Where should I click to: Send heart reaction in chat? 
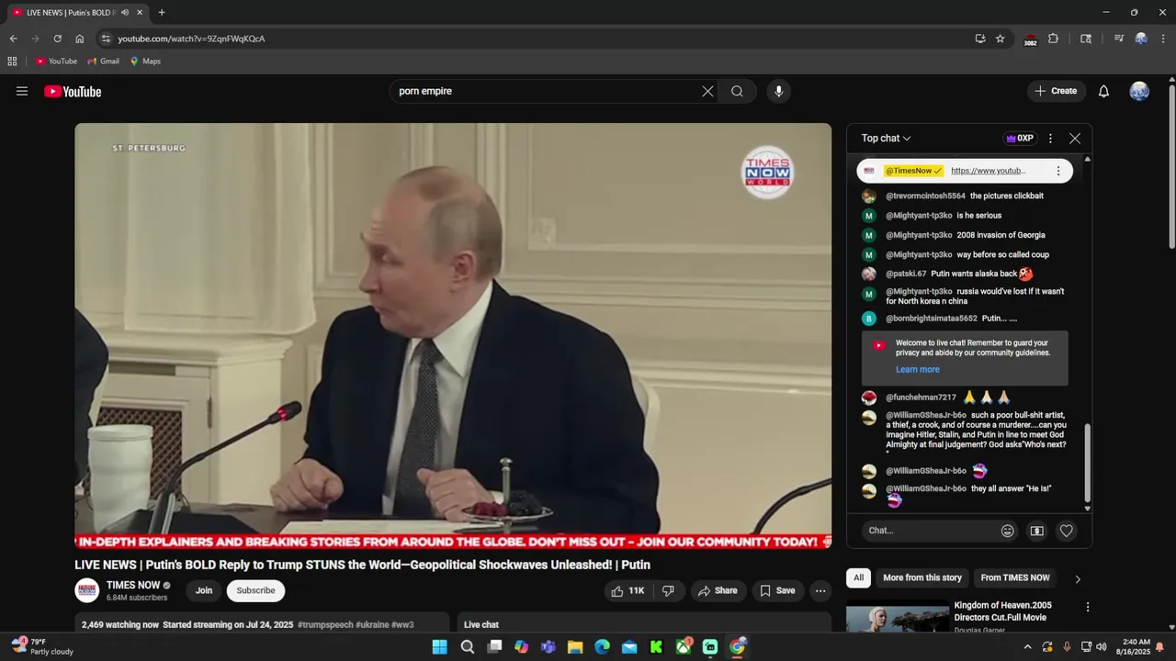coord(1066,531)
